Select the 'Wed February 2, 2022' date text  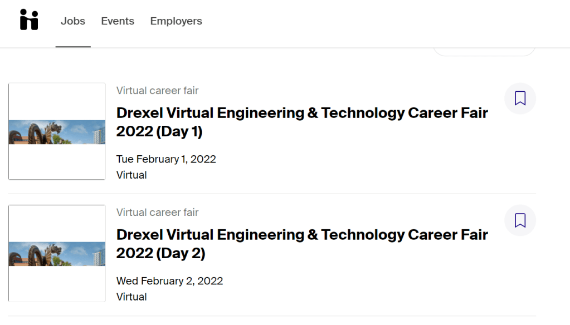(x=169, y=281)
